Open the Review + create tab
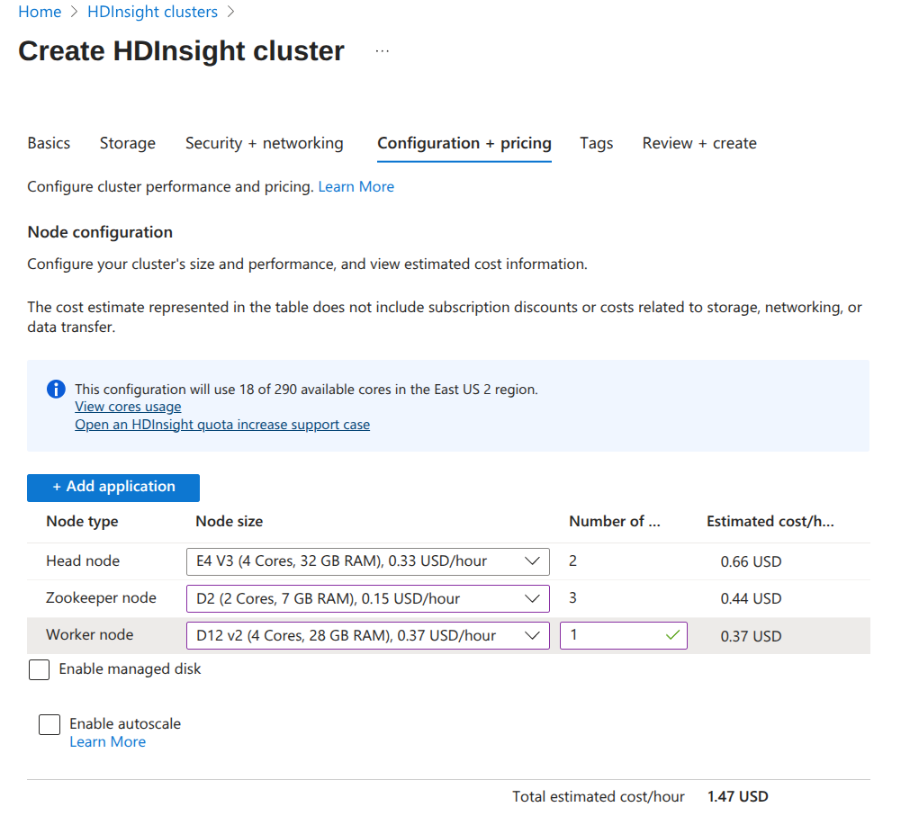 699,144
